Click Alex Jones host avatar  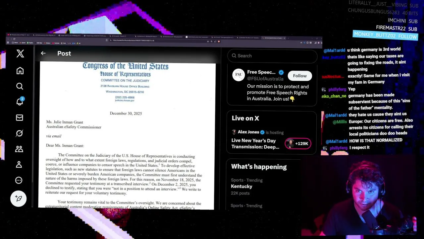[234, 132]
